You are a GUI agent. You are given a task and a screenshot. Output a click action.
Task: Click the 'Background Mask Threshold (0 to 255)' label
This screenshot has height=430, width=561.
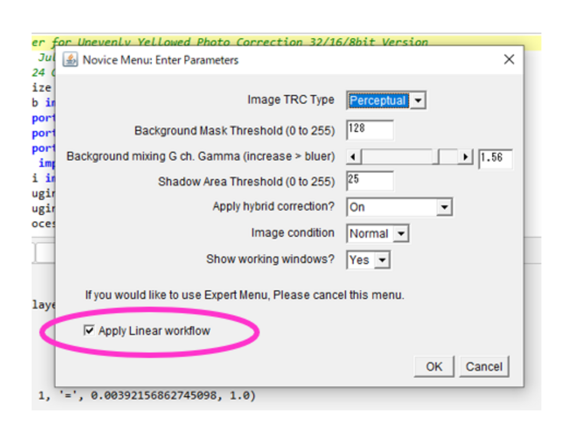point(235,130)
